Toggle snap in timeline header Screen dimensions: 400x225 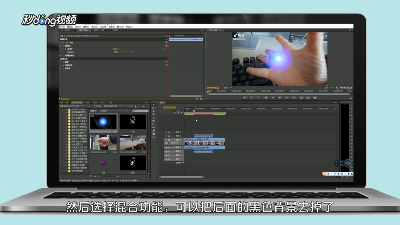point(174,112)
